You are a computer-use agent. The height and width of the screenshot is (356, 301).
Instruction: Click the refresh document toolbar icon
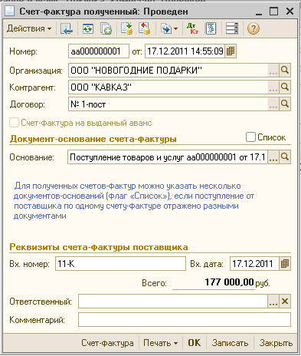click(88, 28)
